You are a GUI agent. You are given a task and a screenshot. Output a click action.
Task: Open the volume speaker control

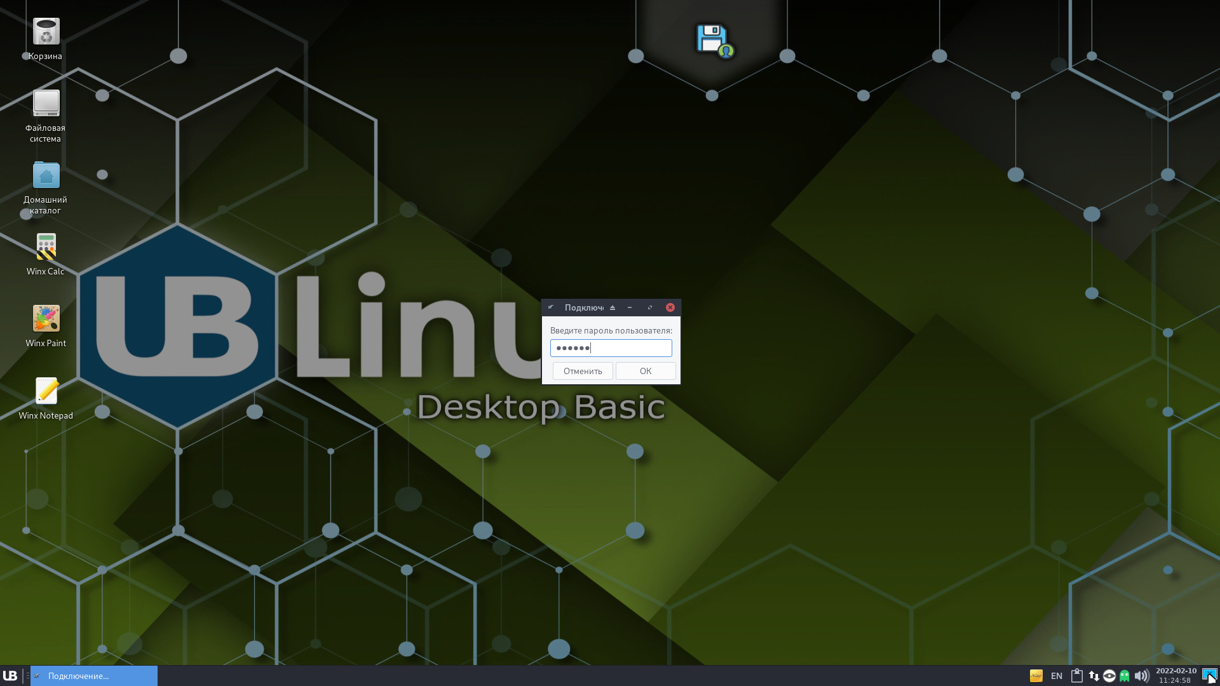(1141, 676)
